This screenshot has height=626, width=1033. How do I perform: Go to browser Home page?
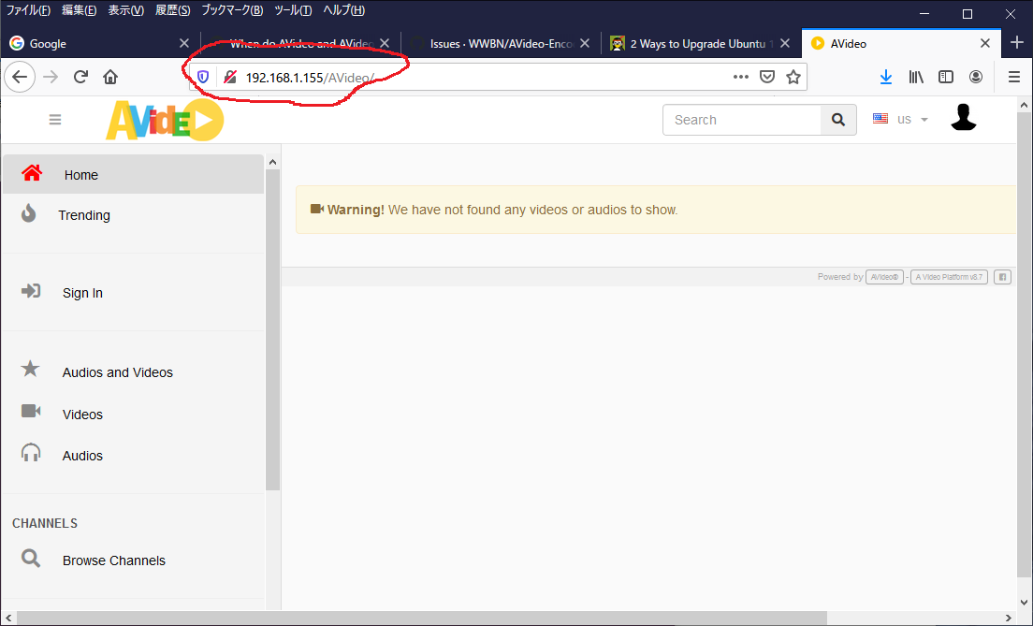pos(110,77)
